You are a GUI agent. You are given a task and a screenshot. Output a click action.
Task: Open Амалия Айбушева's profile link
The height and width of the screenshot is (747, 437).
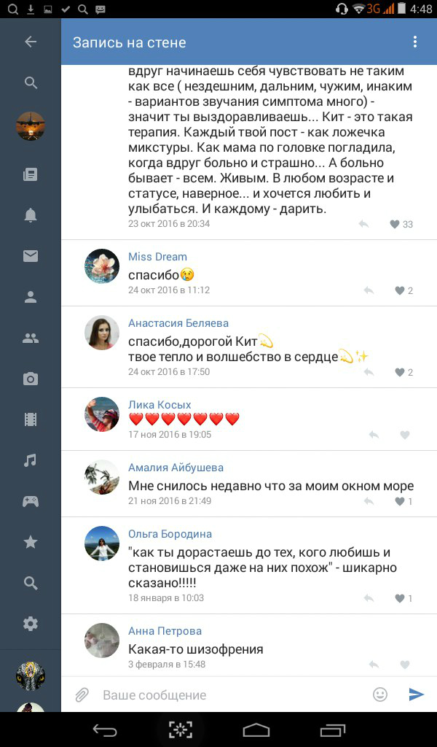coord(176,468)
